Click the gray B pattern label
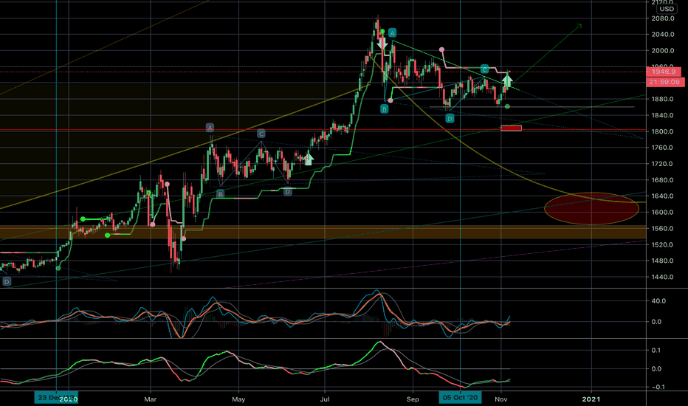This screenshot has height=406, width=688. coord(220,193)
